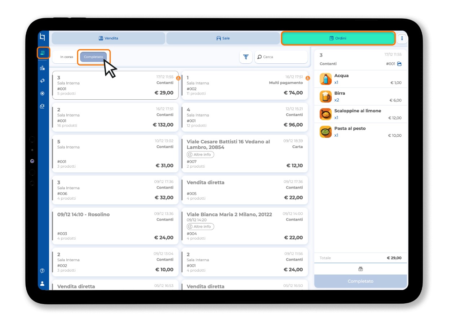Open the statistics bar chart sidebar icon

point(42,68)
